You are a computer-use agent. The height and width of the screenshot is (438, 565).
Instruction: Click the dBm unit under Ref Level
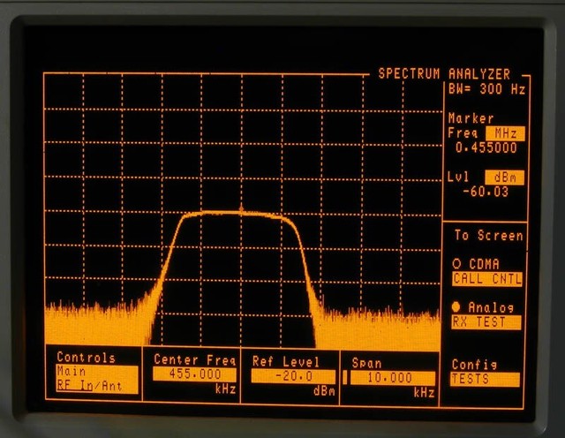[324, 391]
